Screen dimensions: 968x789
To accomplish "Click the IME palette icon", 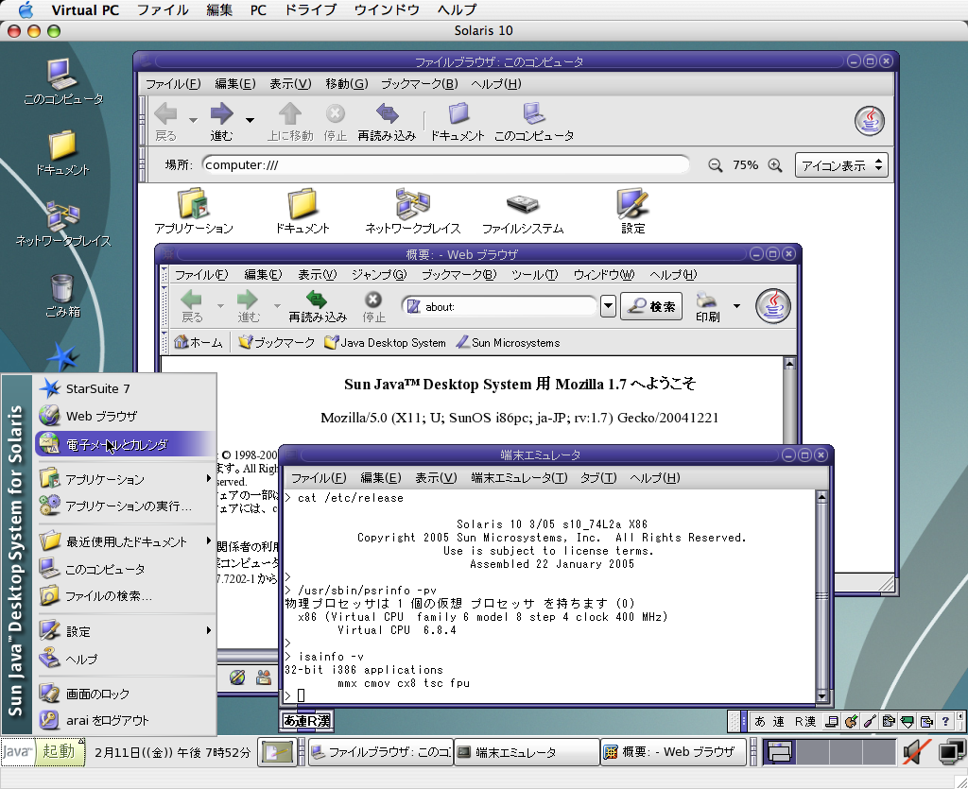I will point(851,721).
